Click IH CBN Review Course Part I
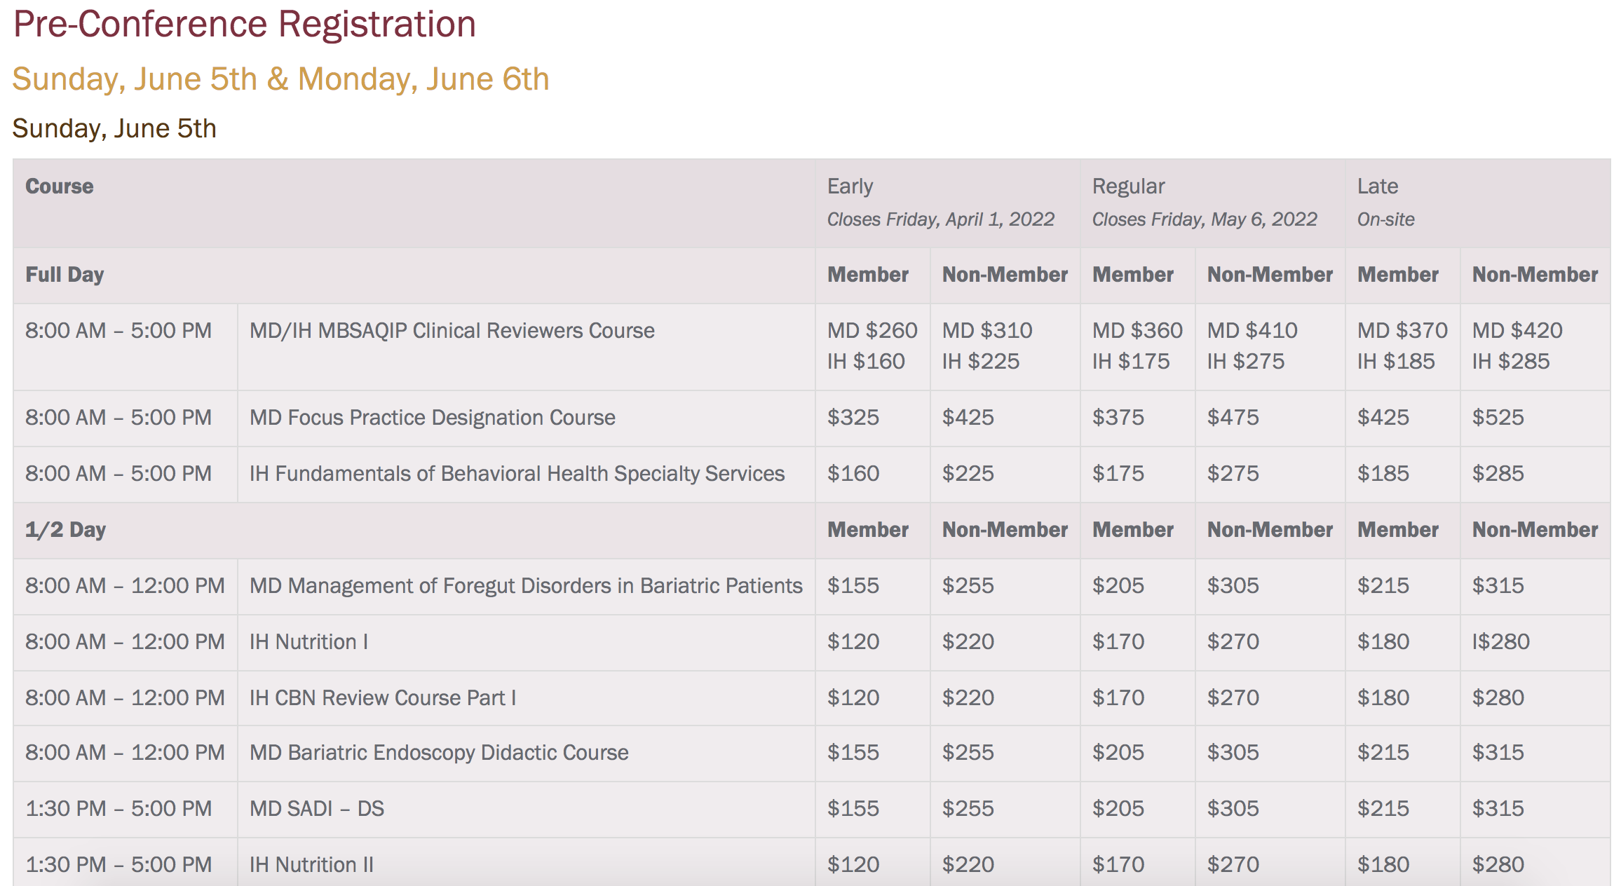The image size is (1621, 886). tap(383, 698)
